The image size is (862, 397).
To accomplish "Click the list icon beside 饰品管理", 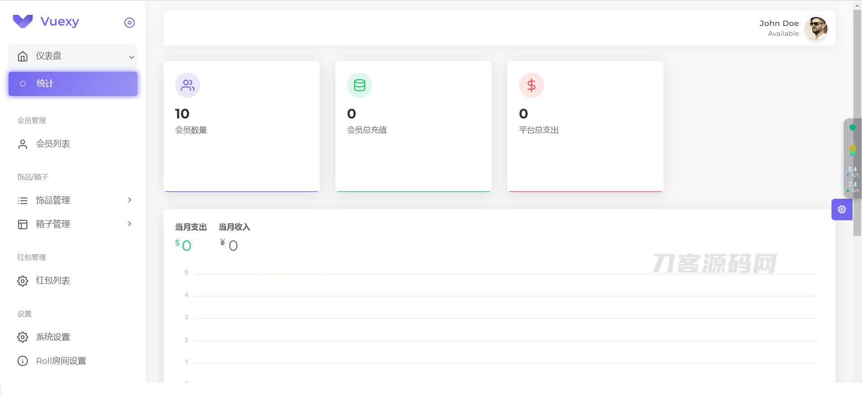I will (22, 201).
